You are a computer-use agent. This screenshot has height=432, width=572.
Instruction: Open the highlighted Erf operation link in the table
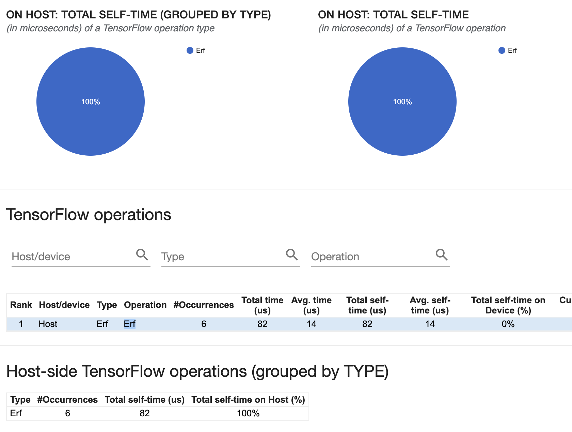130,324
